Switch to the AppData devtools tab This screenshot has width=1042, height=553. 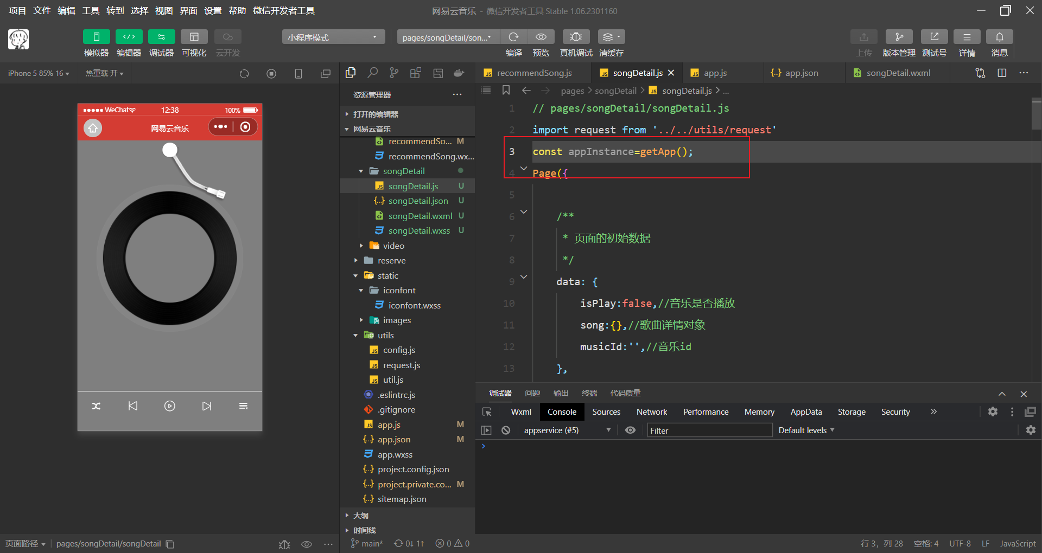(x=806, y=412)
